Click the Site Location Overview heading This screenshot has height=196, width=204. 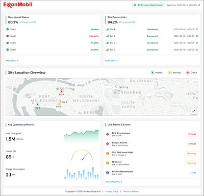pos(27,72)
